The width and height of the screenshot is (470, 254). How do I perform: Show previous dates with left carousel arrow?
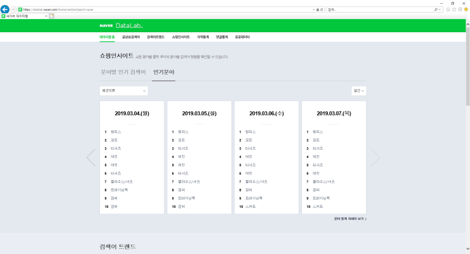pyautogui.click(x=91, y=157)
